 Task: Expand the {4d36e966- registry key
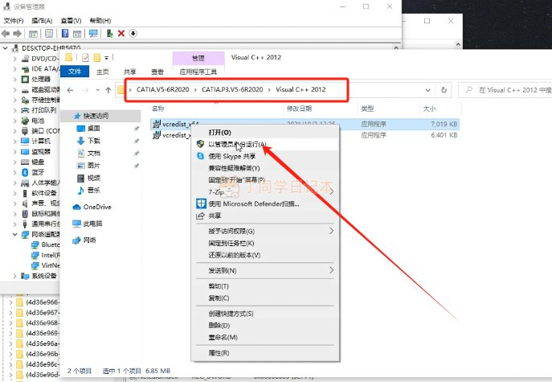coord(10,302)
